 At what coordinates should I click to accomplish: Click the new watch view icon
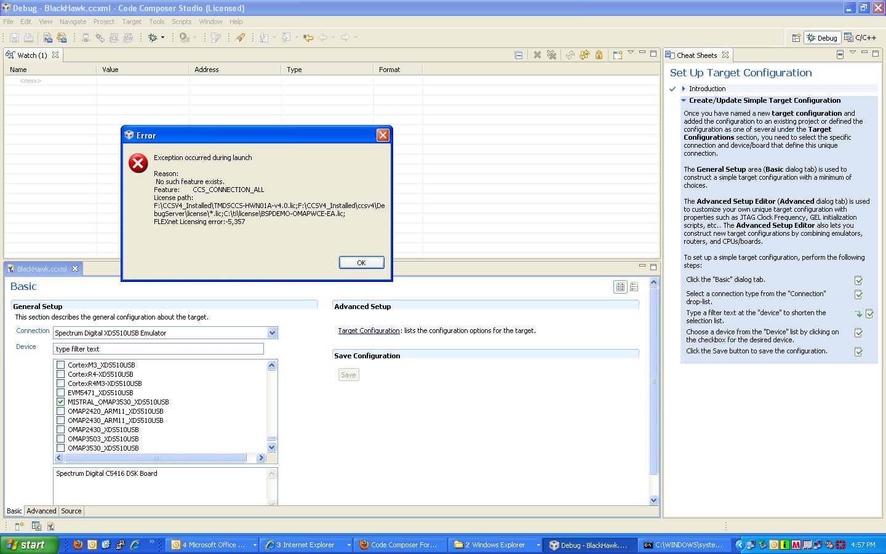click(617, 55)
